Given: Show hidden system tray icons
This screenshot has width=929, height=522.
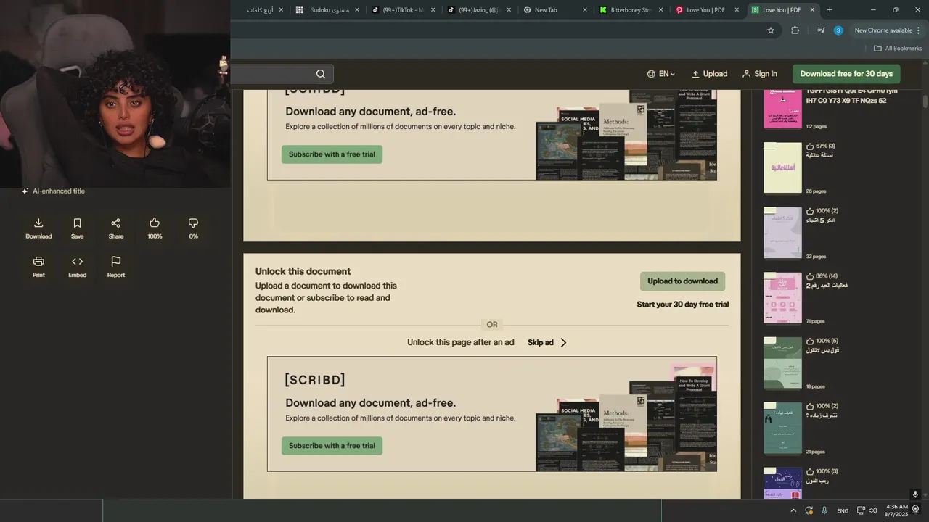Looking at the screenshot, I should (x=793, y=510).
